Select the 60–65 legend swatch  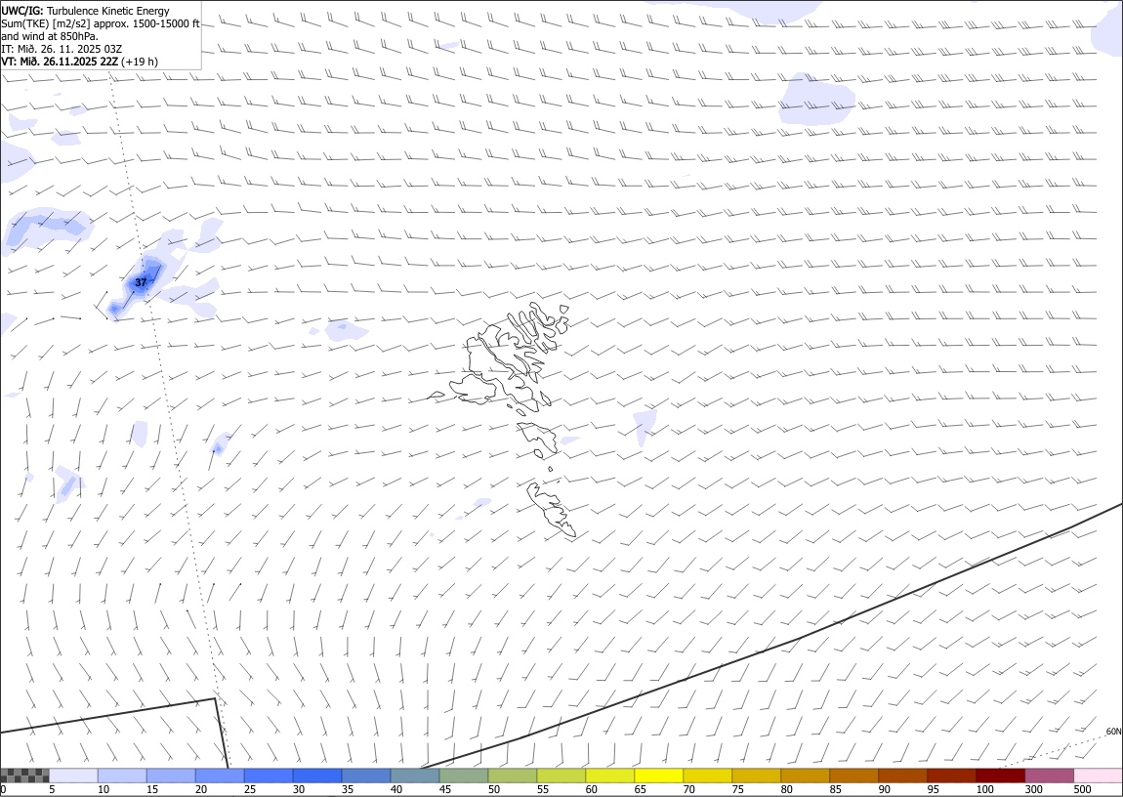tap(610, 776)
